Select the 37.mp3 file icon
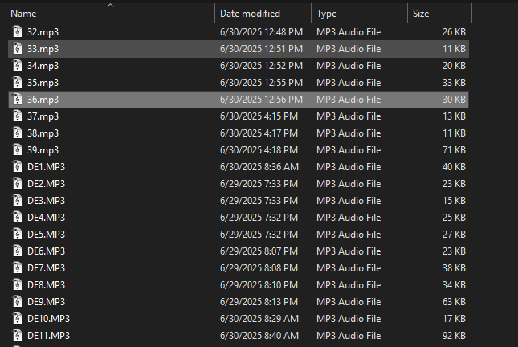The width and height of the screenshot is (518, 347). [17, 116]
